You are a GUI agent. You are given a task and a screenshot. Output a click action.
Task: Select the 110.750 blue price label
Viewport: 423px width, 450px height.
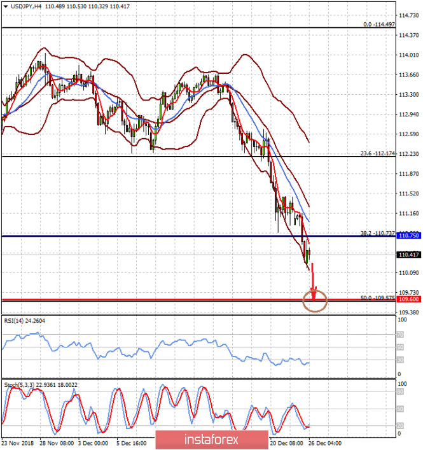point(408,236)
